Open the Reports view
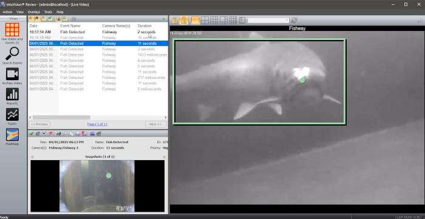Screen dimensions: 425x219 [x=12, y=96]
